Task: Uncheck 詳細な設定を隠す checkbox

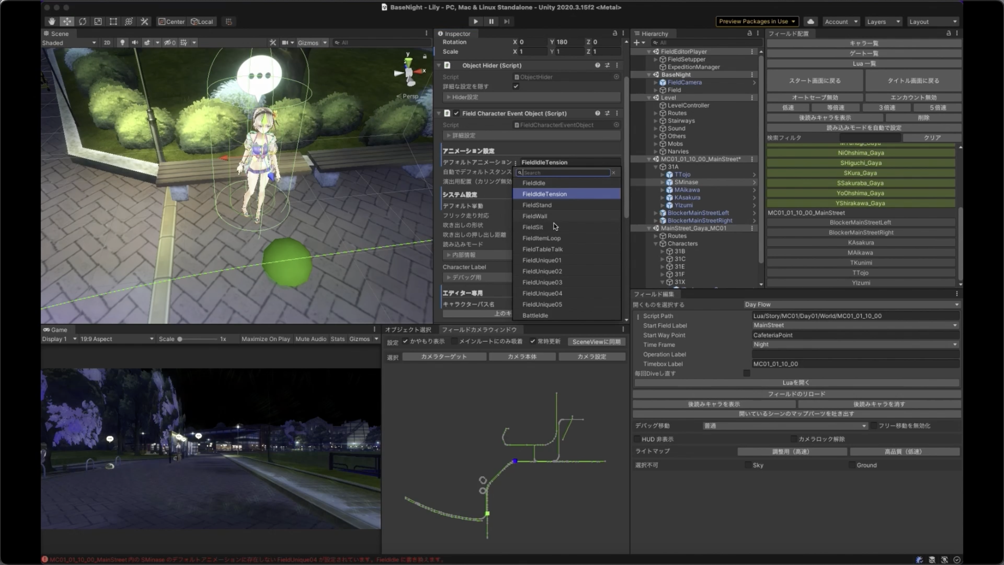Action: [x=516, y=86]
